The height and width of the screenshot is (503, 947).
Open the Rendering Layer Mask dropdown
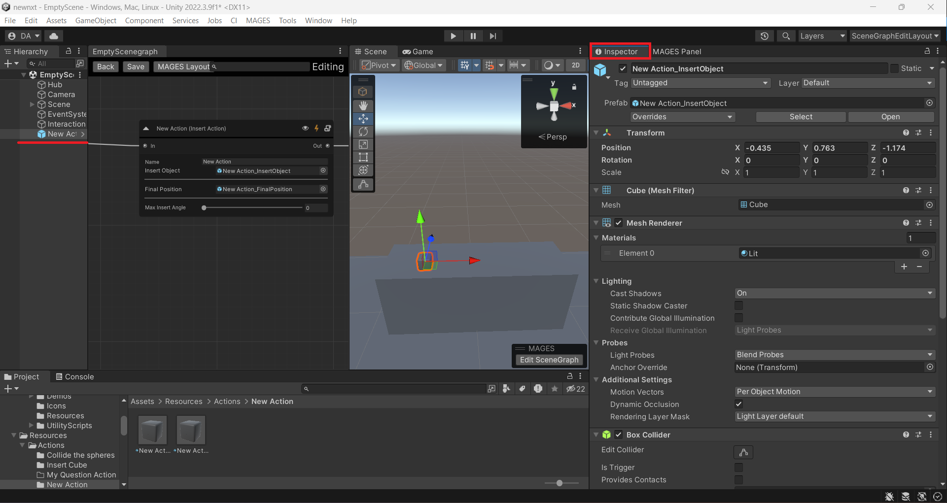(x=835, y=416)
